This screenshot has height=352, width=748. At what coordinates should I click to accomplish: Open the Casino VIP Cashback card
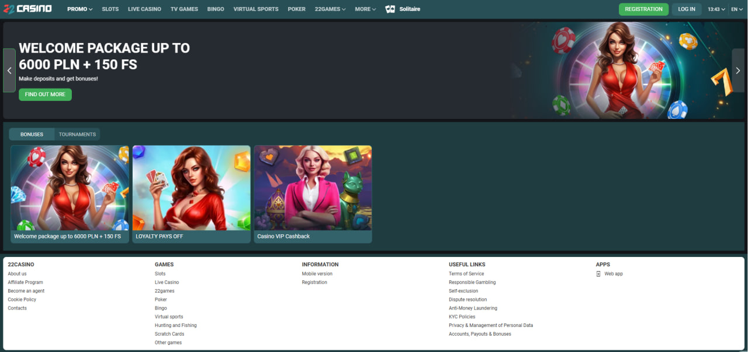pos(313,193)
